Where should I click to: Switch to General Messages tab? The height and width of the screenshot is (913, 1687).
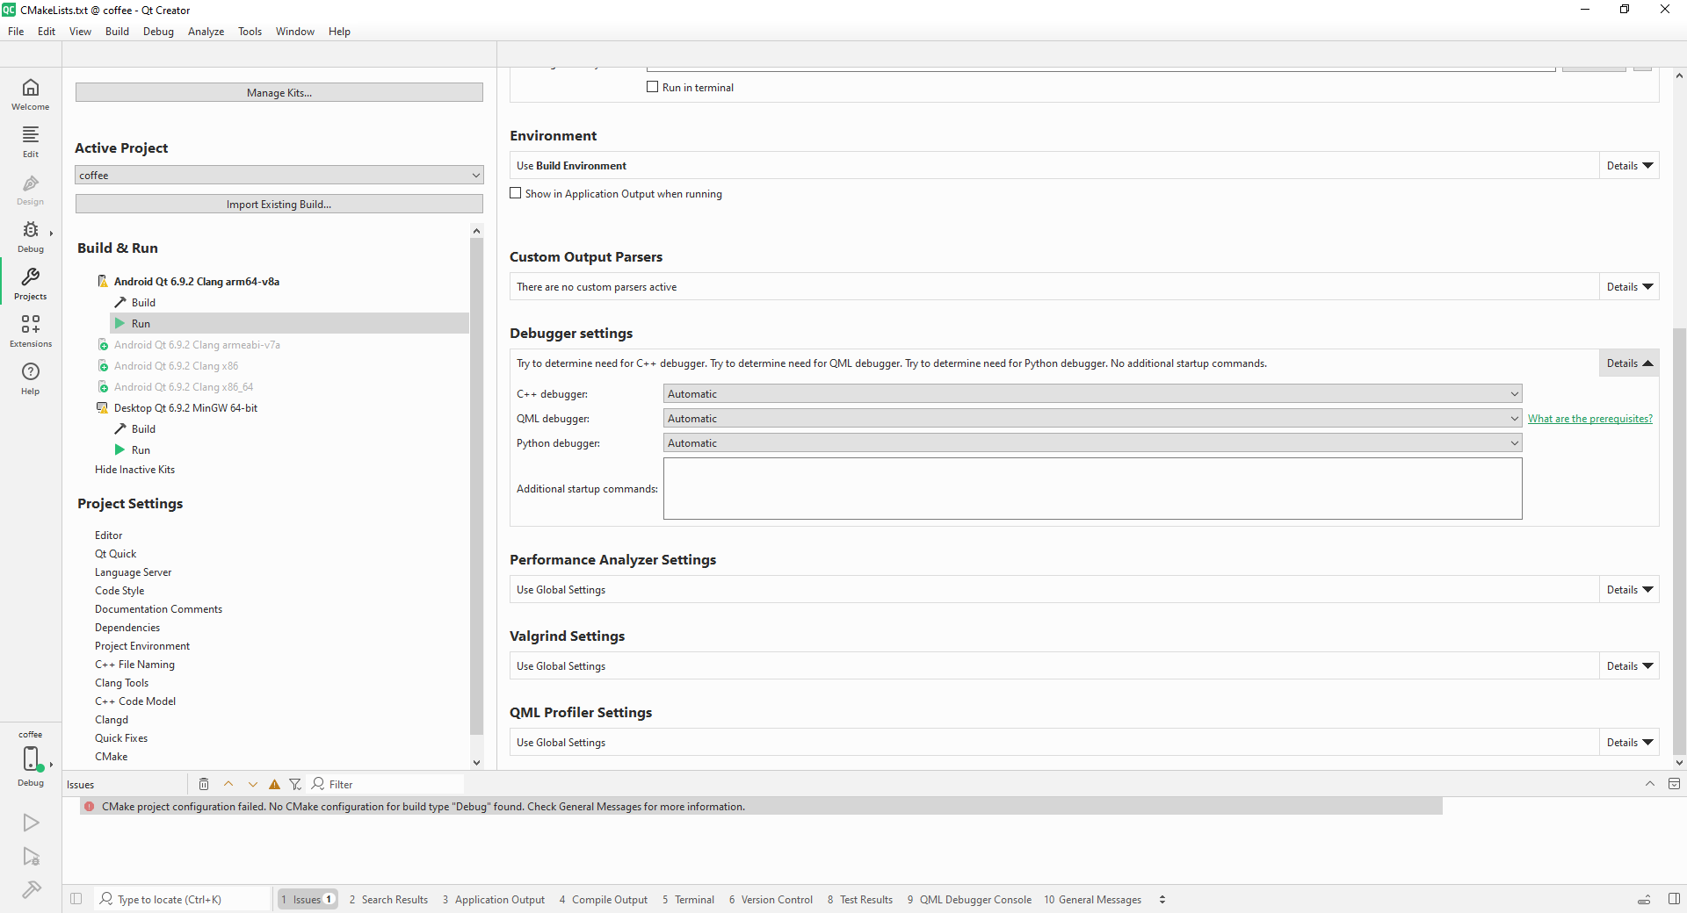click(x=1093, y=900)
